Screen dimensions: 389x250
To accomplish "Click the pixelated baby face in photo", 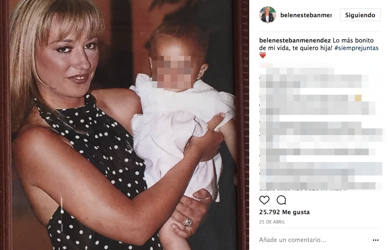I will click(172, 72).
